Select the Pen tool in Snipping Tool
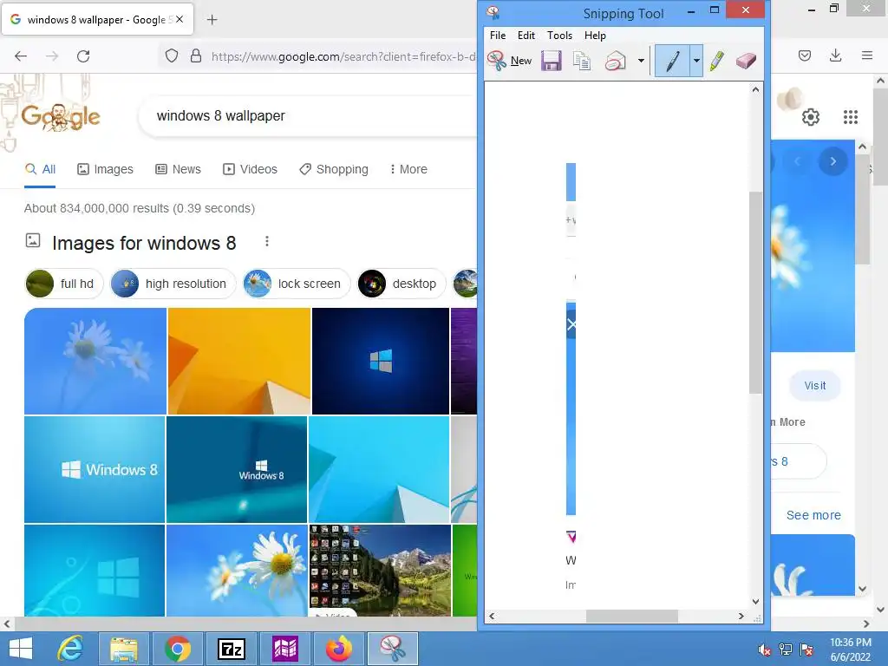Viewport: 888px width, 666px height. click(672, 61)
